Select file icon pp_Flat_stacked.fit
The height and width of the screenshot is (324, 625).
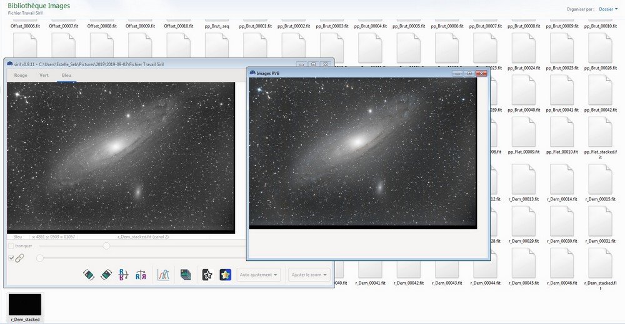[600, 132]
